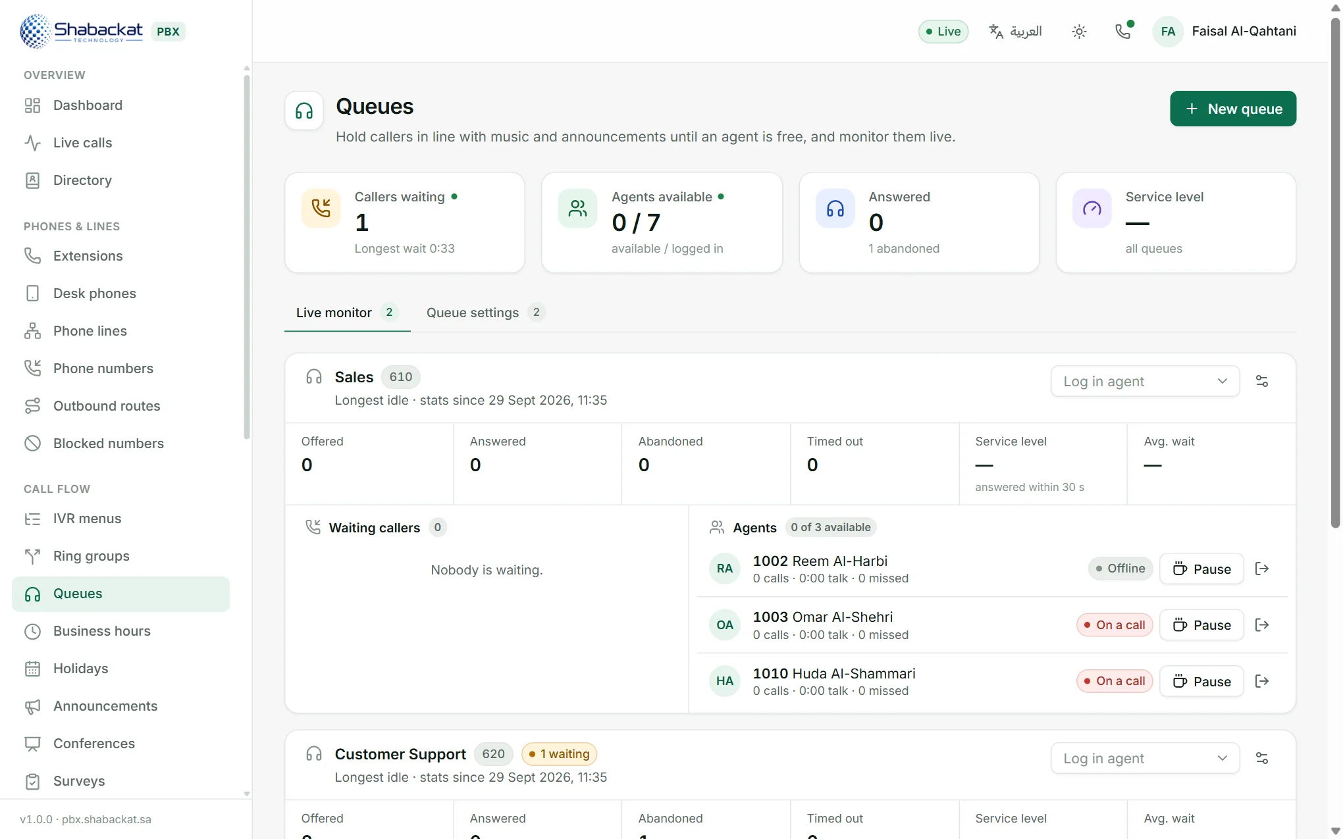The height and width of the screenshot is (839, 1343).
Task: Open Log in agent dropdown for Sales
Action: point(1145,382)
